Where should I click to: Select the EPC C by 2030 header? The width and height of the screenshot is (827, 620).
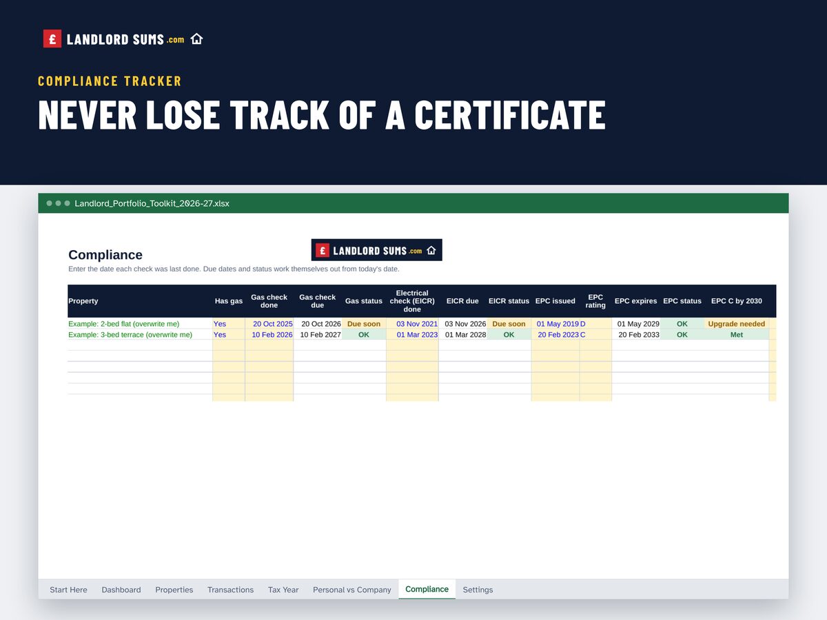coord(737,301)
